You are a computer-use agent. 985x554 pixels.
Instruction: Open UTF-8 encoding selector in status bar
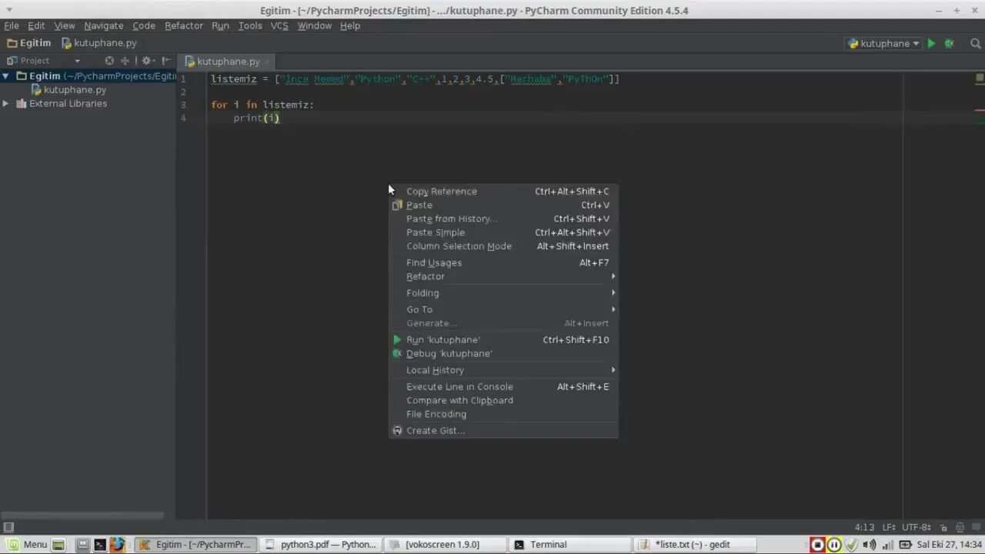(x=917, y=527)
